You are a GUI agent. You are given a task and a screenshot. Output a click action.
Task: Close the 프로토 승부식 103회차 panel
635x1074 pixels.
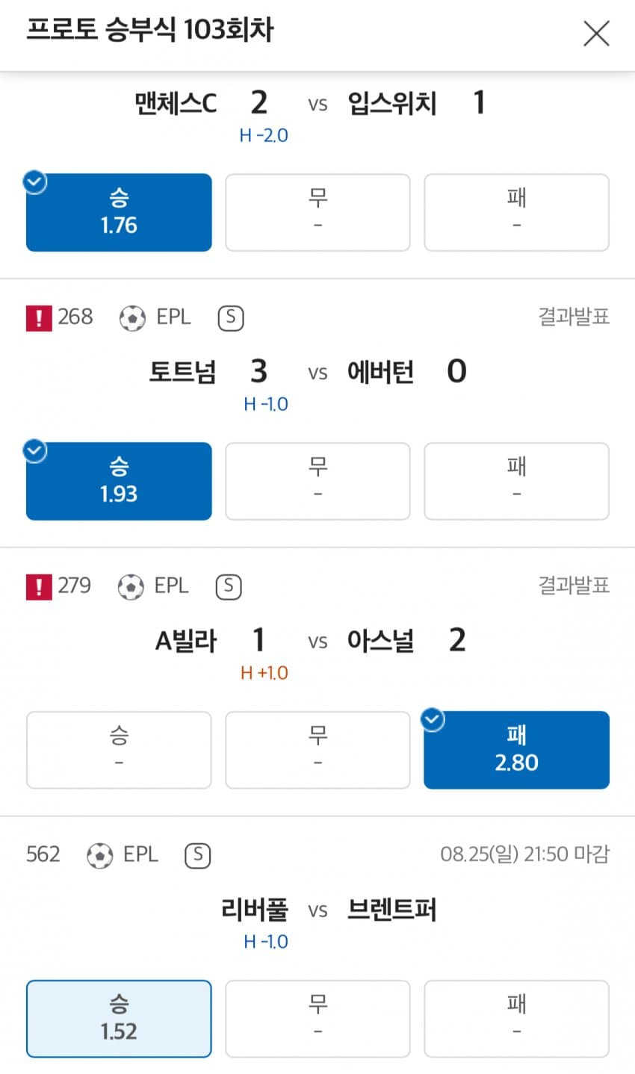point(595,34)
